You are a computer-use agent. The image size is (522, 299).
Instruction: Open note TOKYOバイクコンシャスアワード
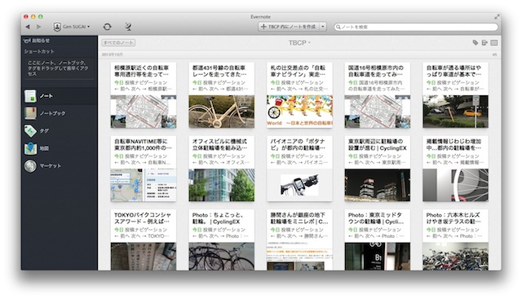144,240
